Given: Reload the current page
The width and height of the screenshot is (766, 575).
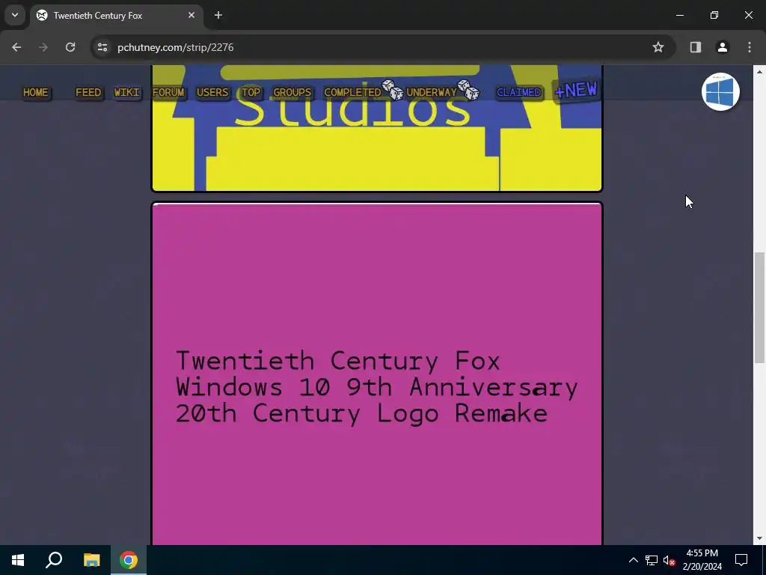Looking at the screenshot, I should (x=70, y=47).
